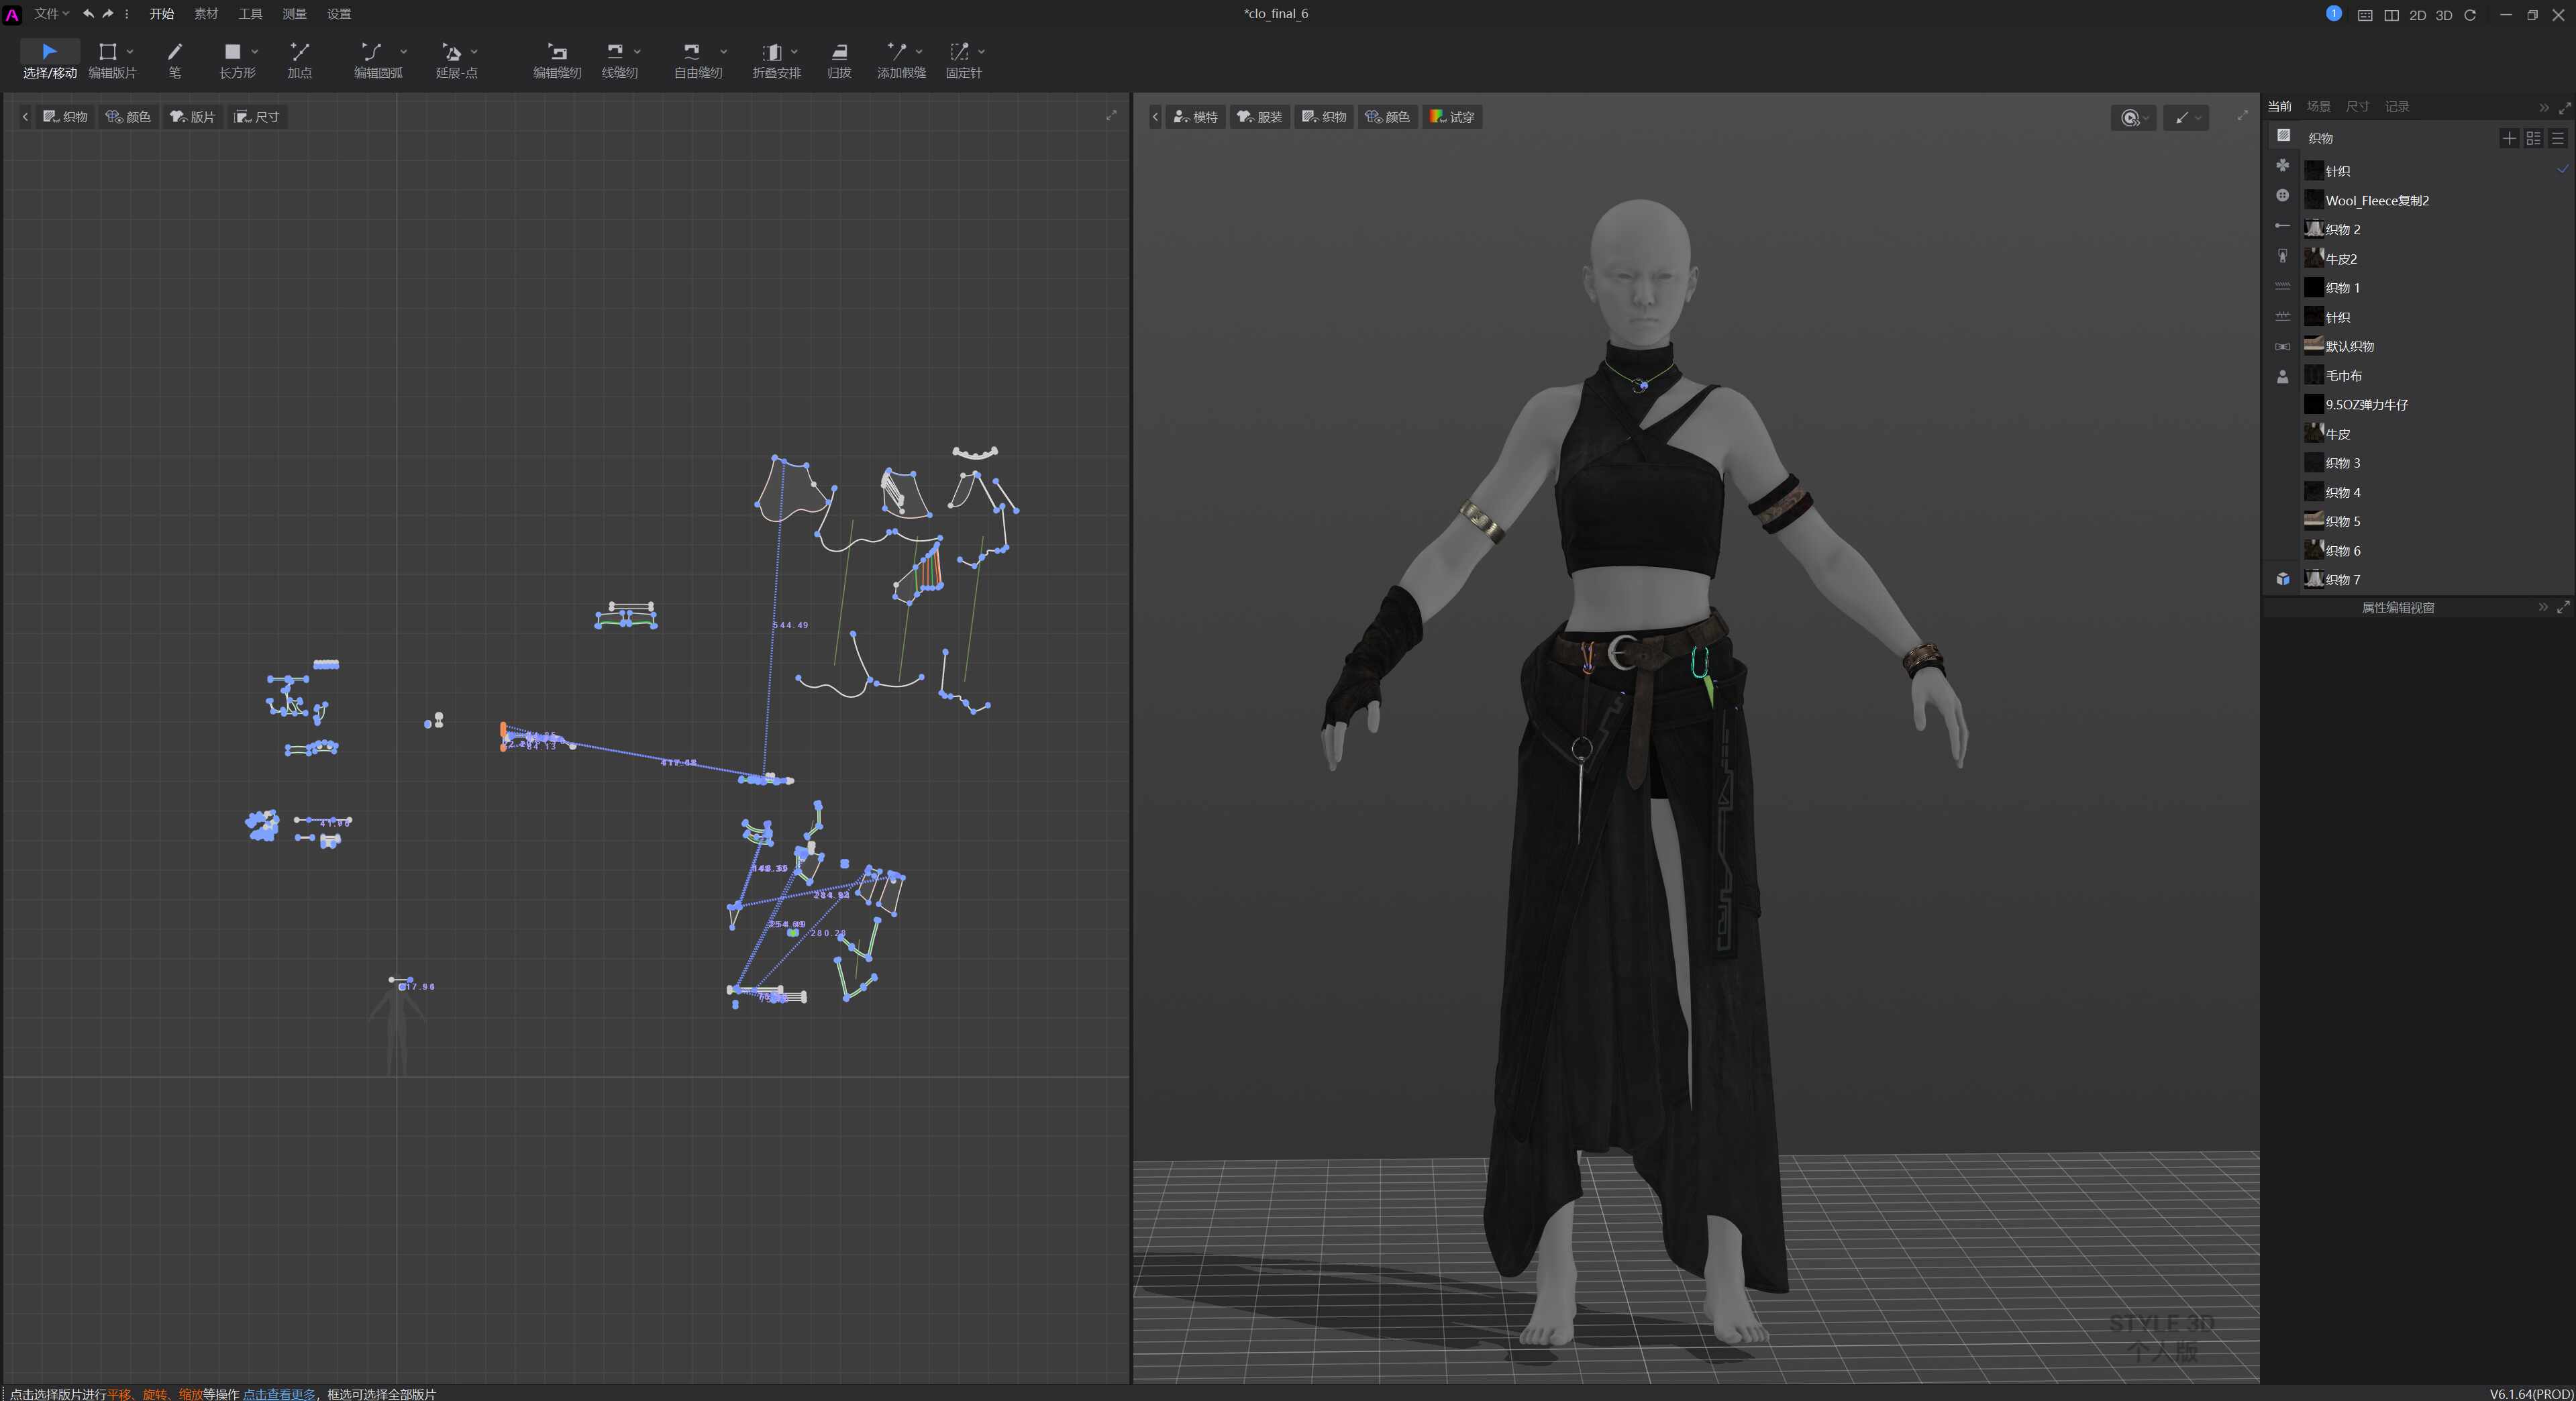Activate the 编辑缝纫 edit sewing tool
Viewport: 2576px width, 1401px height.
[557, 60]
